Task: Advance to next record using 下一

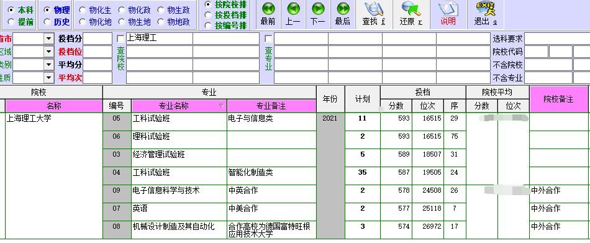Action: [x=318, y=14]
